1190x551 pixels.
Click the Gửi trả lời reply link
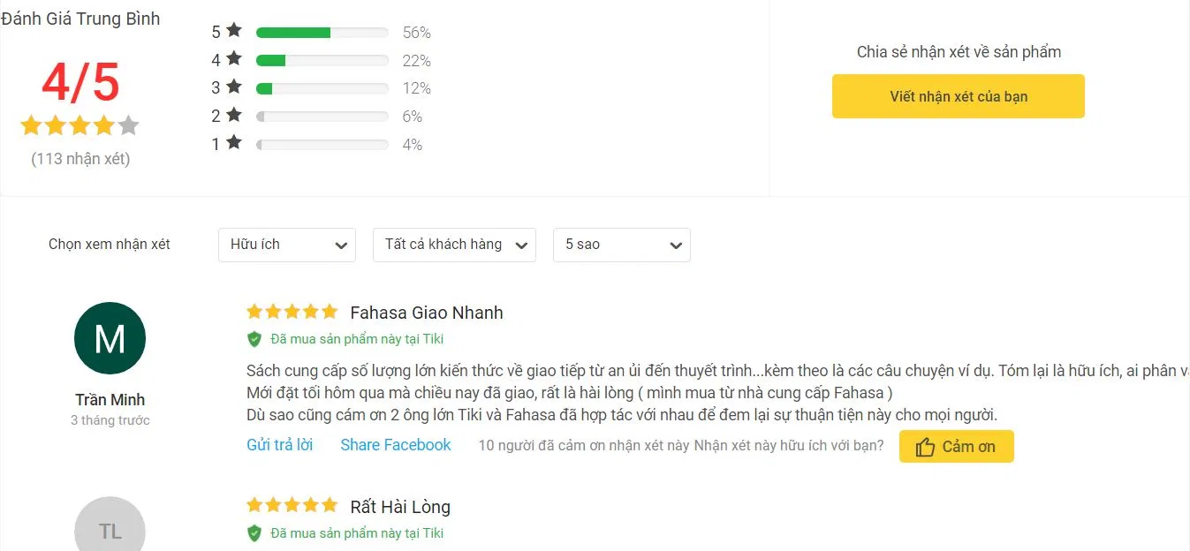tap(280, 445)
